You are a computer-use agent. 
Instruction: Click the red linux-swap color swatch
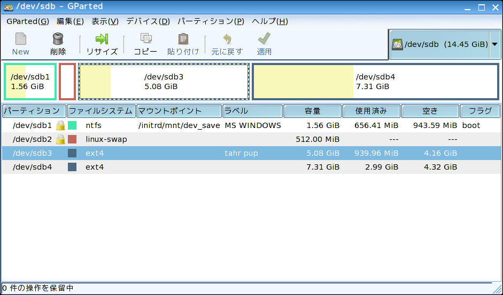click(72, 139)
